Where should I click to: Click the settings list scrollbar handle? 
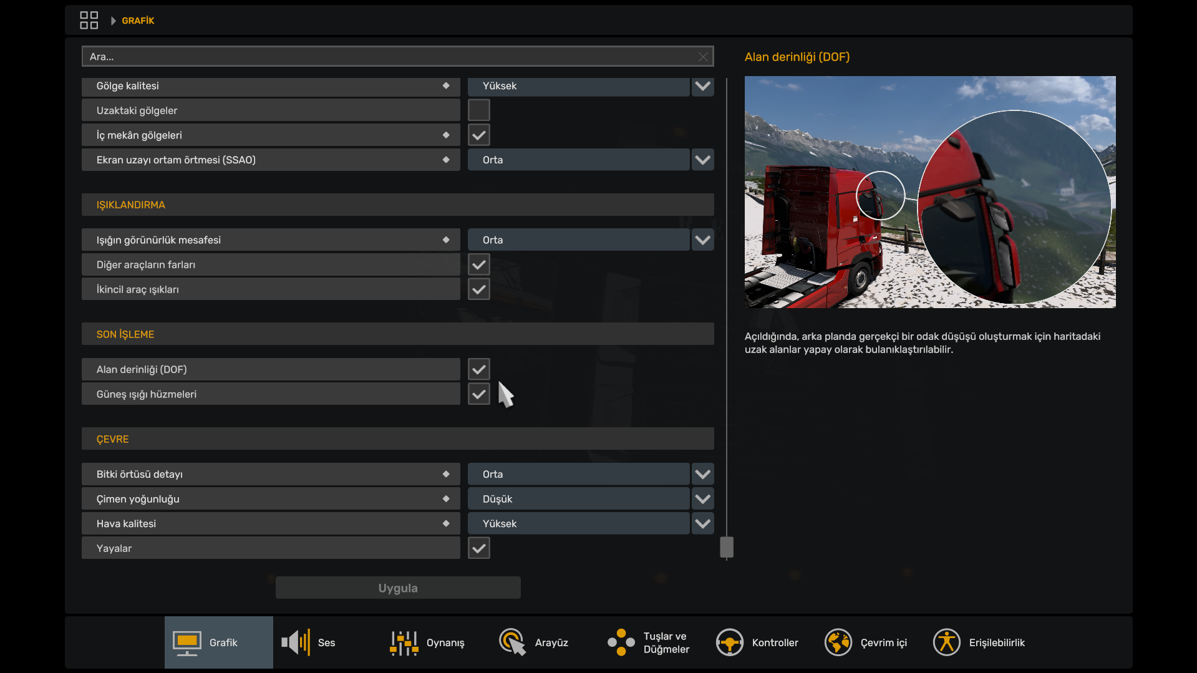click(727, 547)
